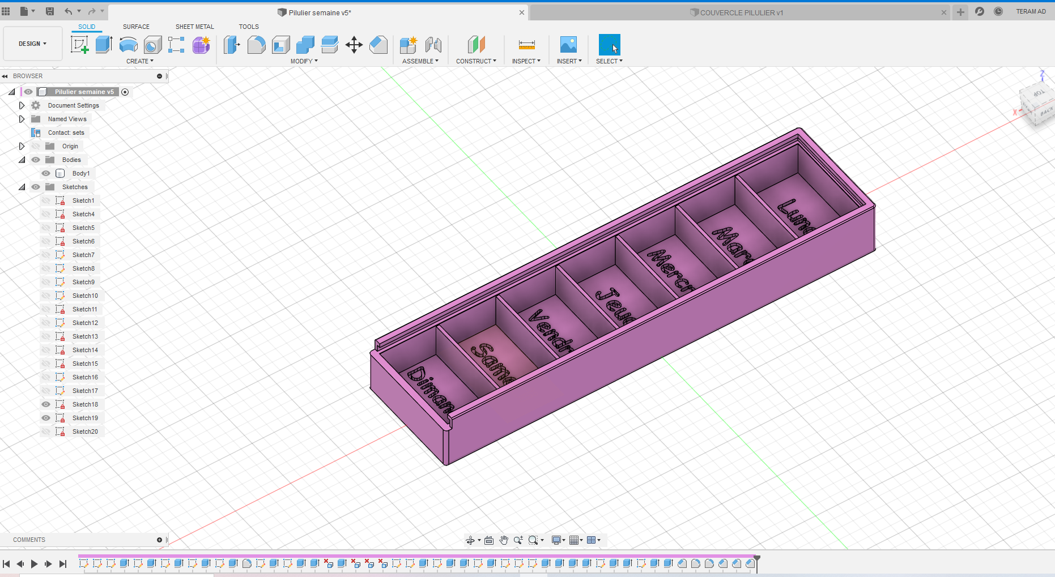Select the Move/Copy tool
This screenshot has width=1055, height=577.
pyautogui.click(x=354, y=45)
